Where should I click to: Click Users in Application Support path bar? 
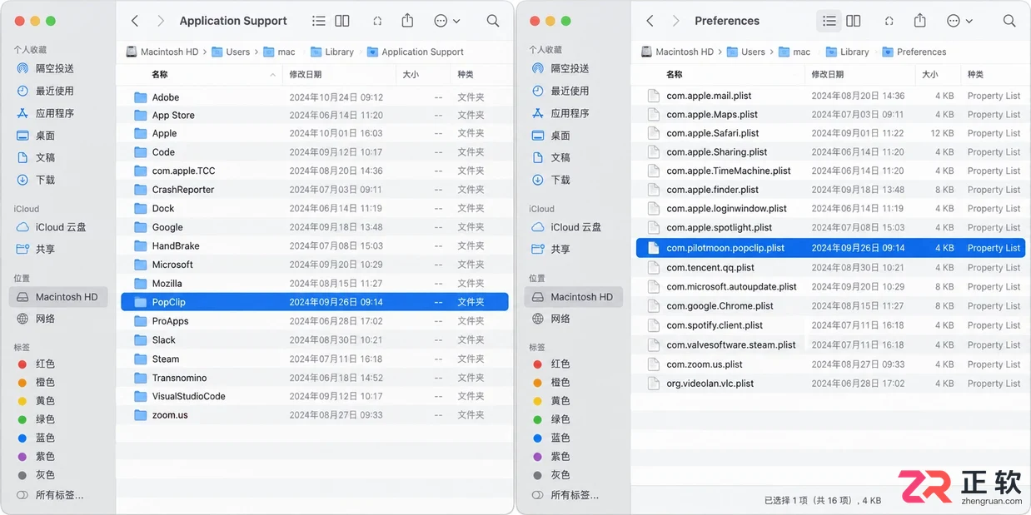click(231, 52)
